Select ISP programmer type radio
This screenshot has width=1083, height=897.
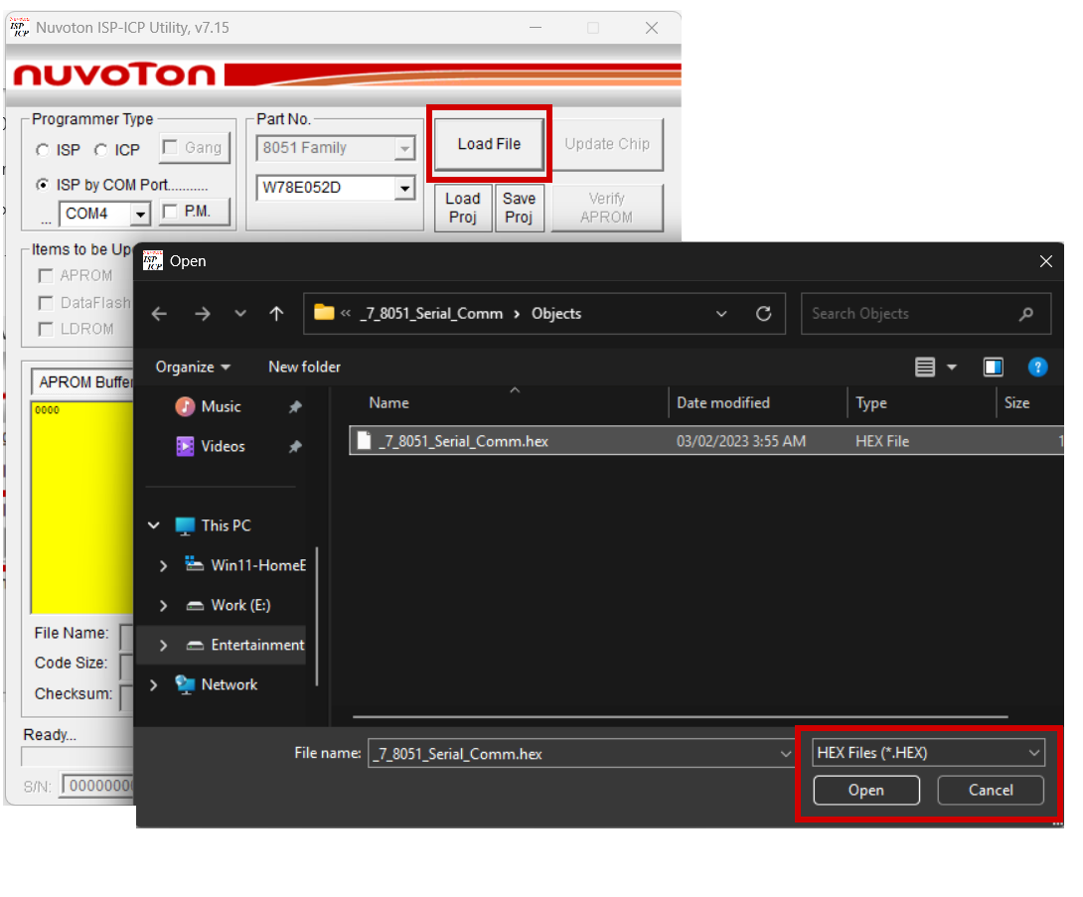click(43, 151)
